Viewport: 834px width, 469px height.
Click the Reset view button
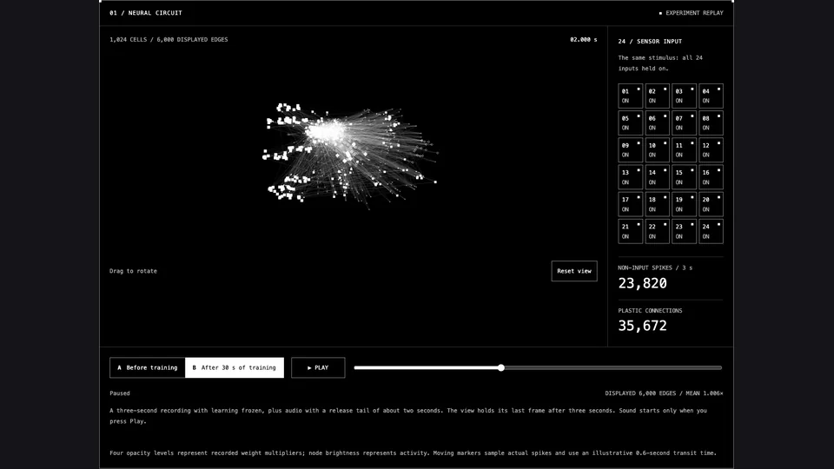pos(574,271)
